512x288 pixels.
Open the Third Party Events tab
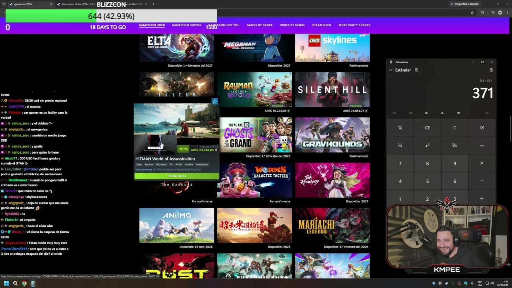(354, 25)
